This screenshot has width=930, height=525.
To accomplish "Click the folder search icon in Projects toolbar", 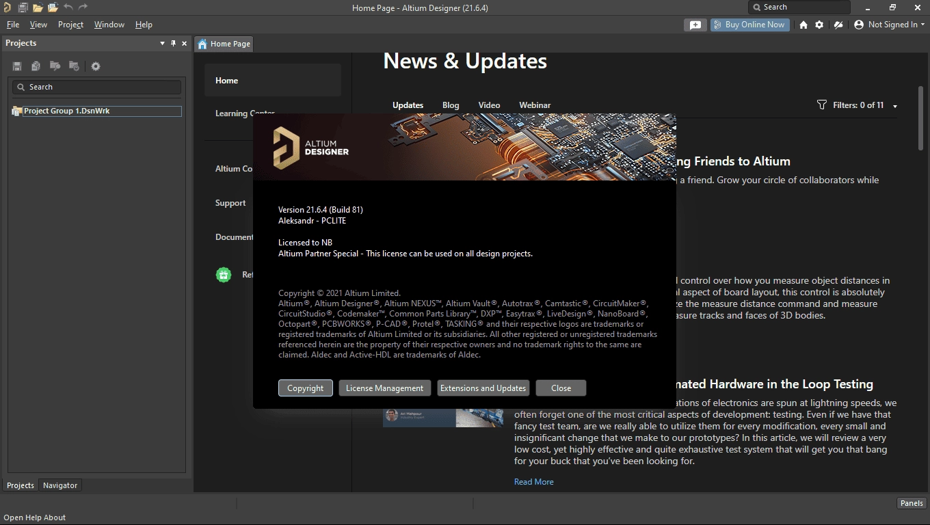I will pos(55,66).
